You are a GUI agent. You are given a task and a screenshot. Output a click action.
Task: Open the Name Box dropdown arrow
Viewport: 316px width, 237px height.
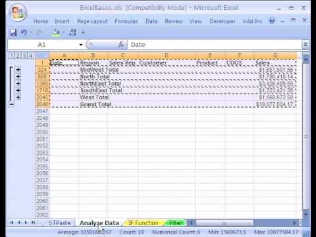point(81,45)
